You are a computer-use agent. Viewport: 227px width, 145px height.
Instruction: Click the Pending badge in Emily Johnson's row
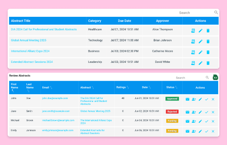point(172,131)
